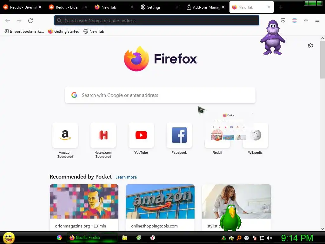Open the colorful round icon in taskbar
Screen dimensions: 325x244
coord(59,238)
